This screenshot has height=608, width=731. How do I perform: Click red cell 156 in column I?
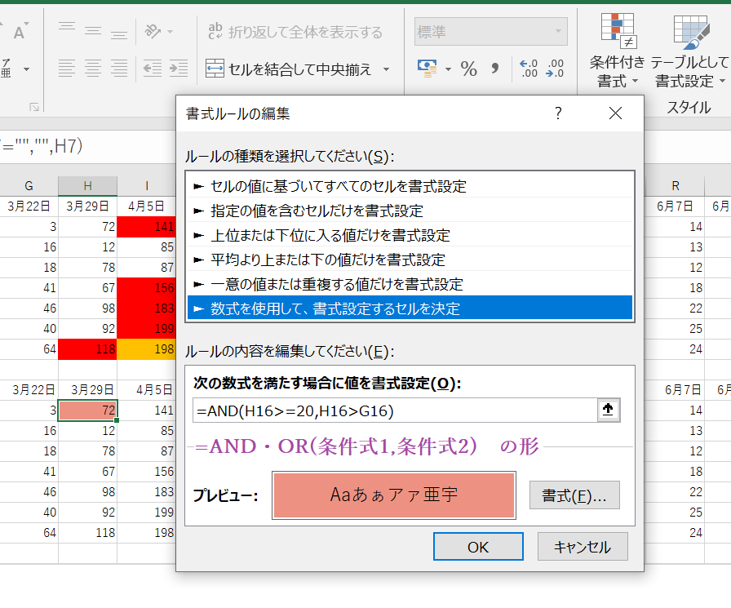(146, 288)
